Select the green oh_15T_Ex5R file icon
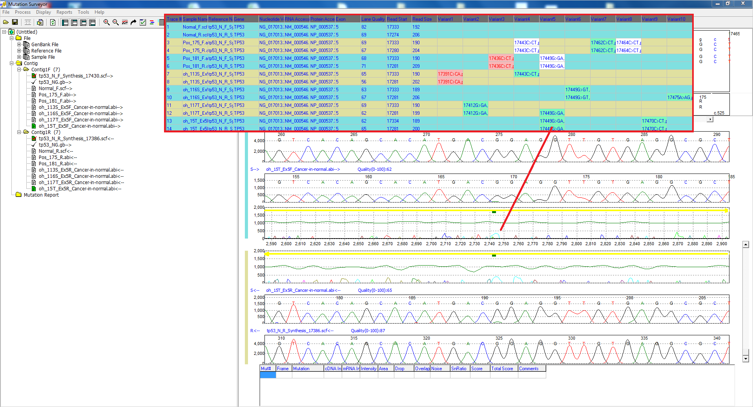 pos(34,188)
